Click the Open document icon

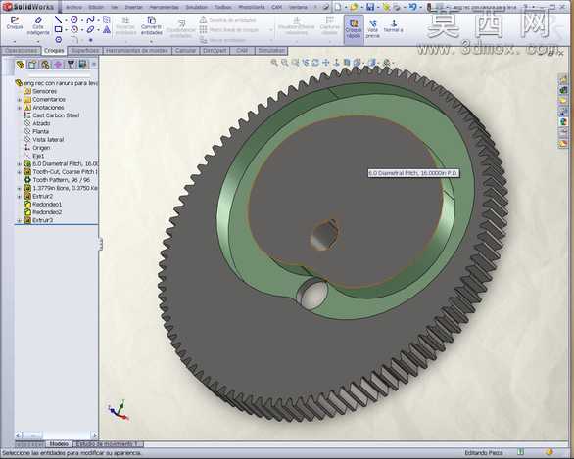click(354, 7)
